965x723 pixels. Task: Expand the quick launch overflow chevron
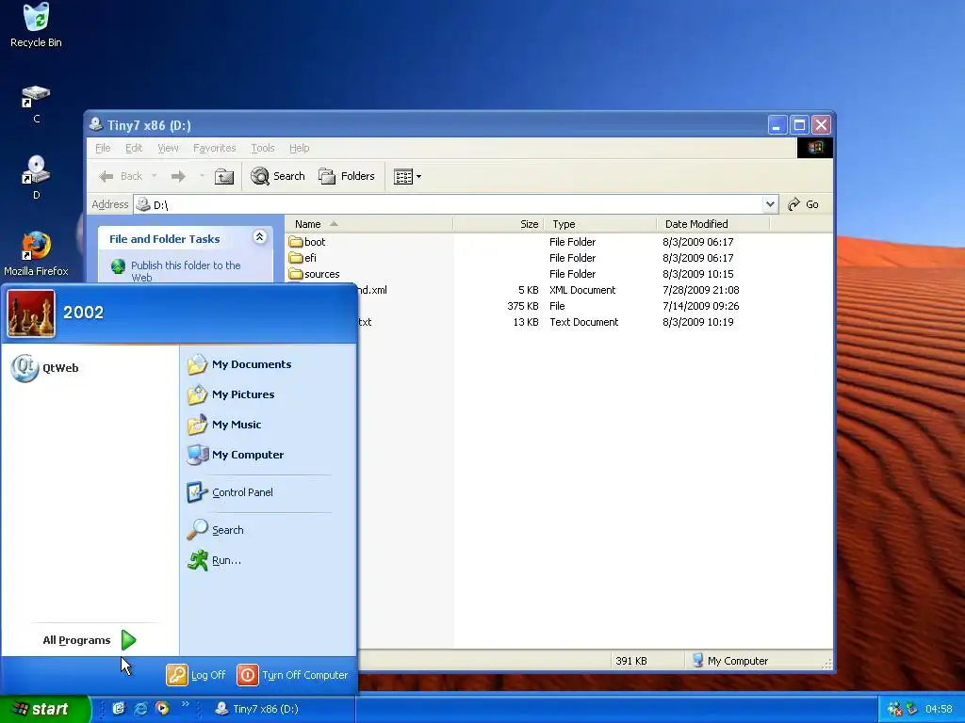185,704
